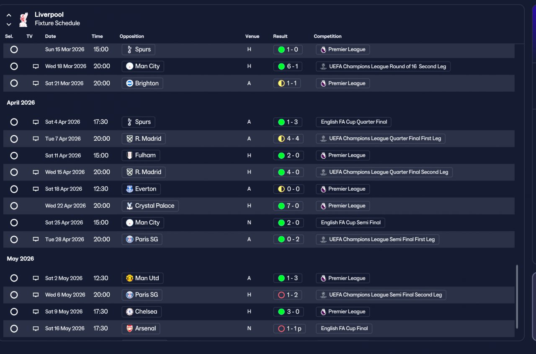Select the radio circle for Brighton 21 Mar
This screenshot has height=354, width=536.
pyautogui.click(x=14, y=83)
